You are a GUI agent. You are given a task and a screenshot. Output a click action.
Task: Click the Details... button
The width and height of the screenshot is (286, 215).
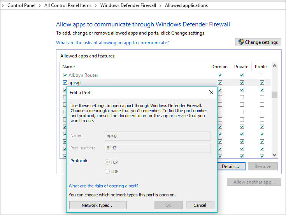pos(231,166)
